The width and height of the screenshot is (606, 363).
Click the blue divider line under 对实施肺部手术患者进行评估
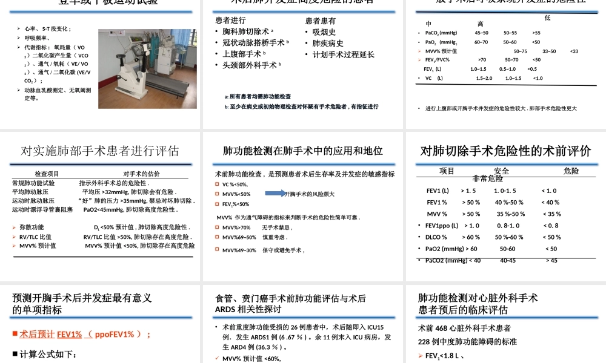pyautogui.click(x=100, y=163)
